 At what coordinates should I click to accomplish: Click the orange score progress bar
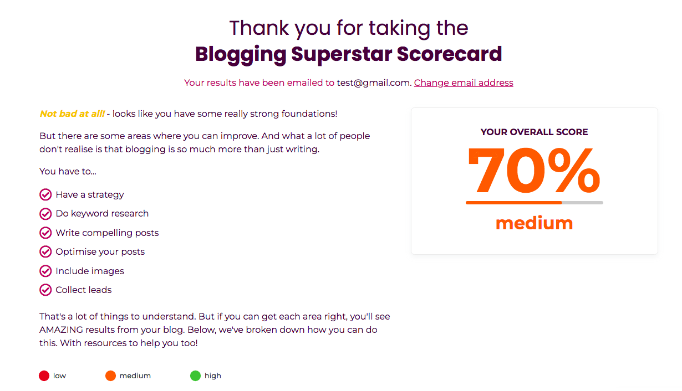514,203
